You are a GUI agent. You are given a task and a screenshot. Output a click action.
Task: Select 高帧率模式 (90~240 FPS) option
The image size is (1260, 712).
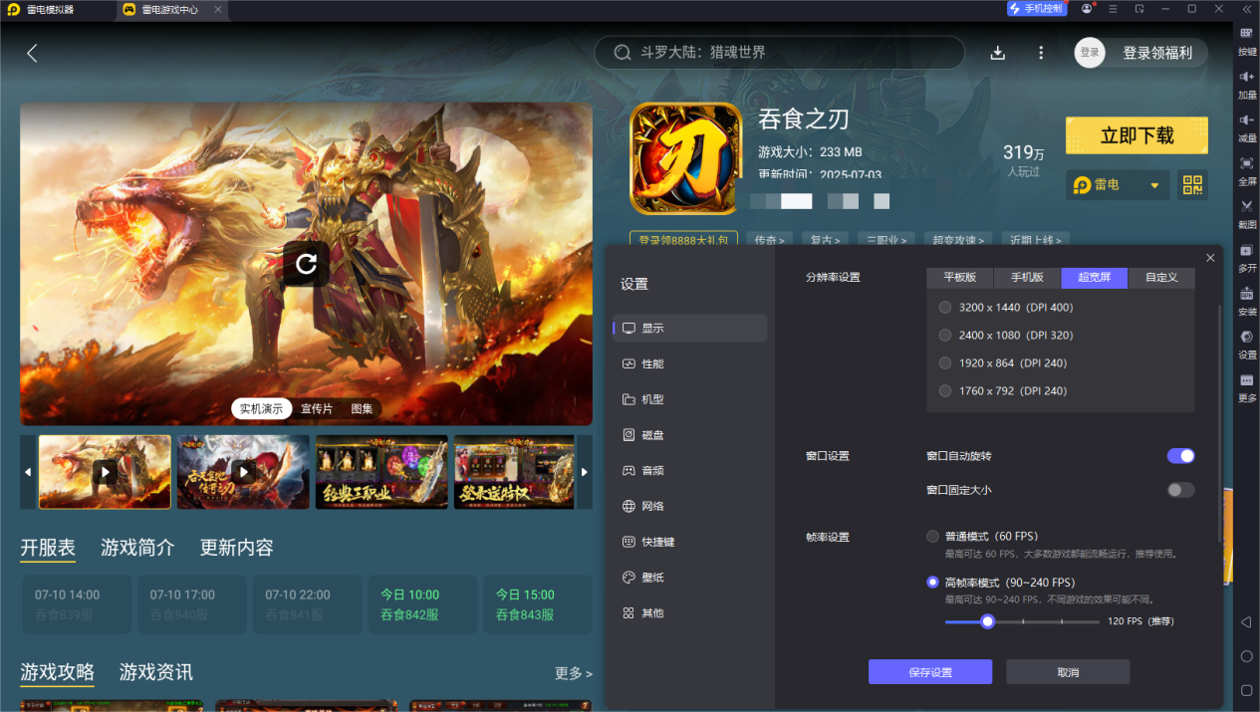pyautogui.click(x=932, y=582)
